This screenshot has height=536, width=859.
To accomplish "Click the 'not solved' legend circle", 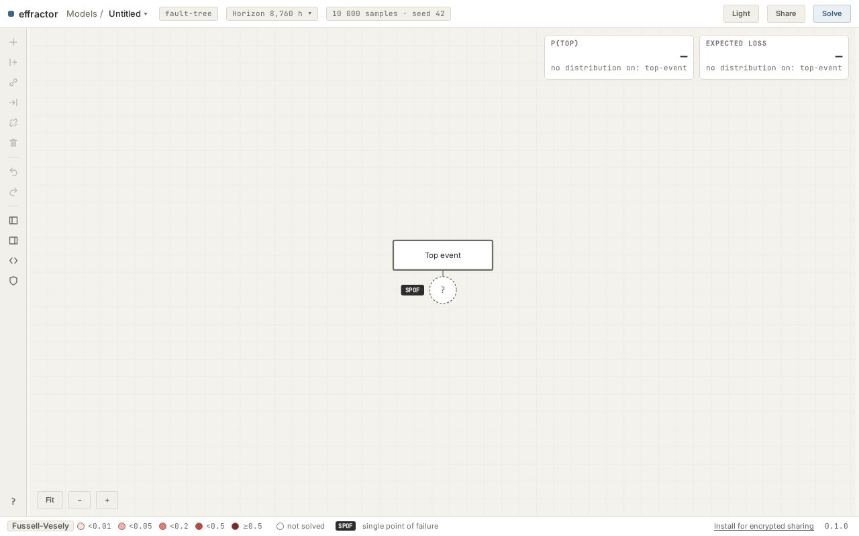I will pos(280,527).
